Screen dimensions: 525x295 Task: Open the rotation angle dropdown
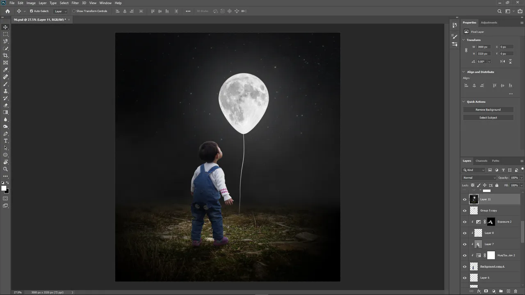489,61
